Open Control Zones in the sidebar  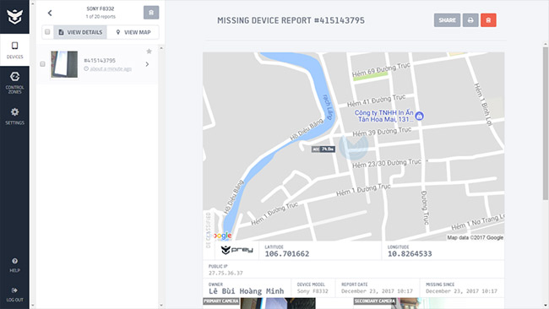coord(14,83)
